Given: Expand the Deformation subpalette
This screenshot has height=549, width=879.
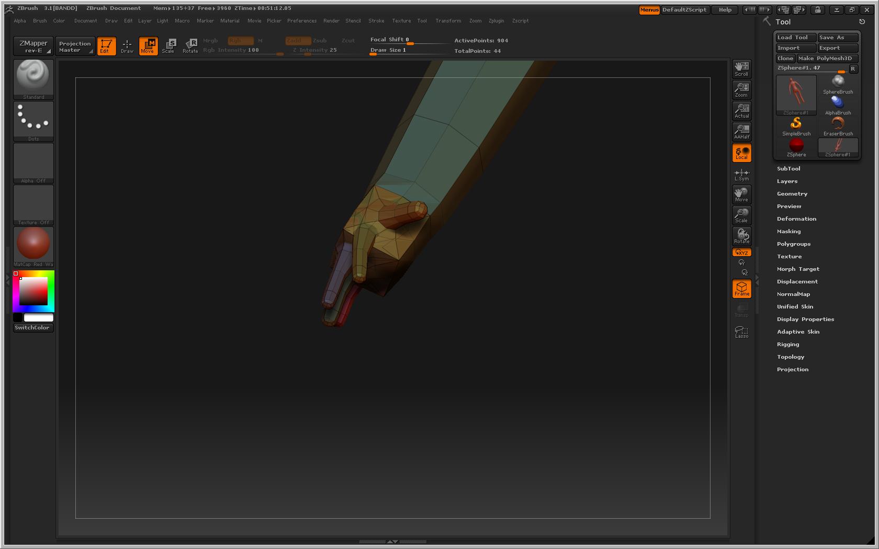Looking at the screenshot, I should (x=796, y=219).
